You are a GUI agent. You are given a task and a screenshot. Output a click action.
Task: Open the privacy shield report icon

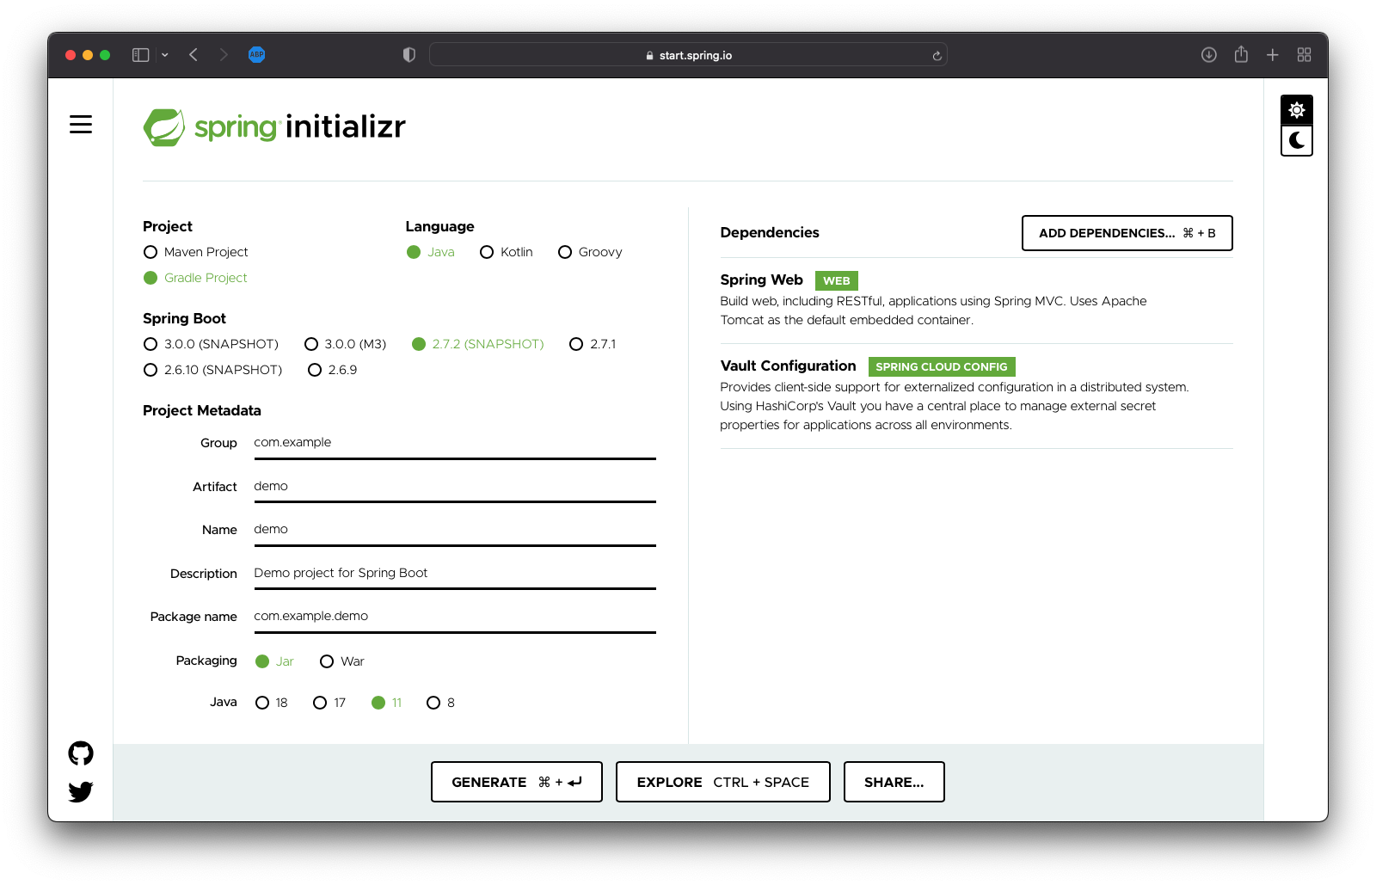coord(408,55)
